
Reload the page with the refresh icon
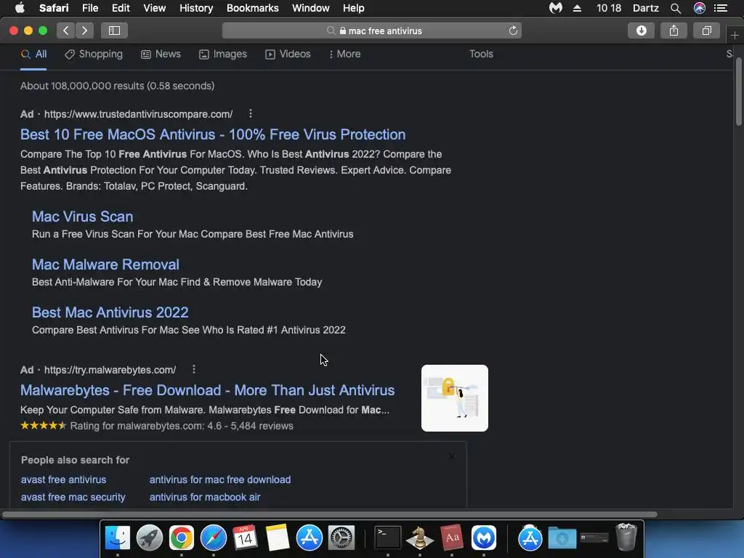513,31
